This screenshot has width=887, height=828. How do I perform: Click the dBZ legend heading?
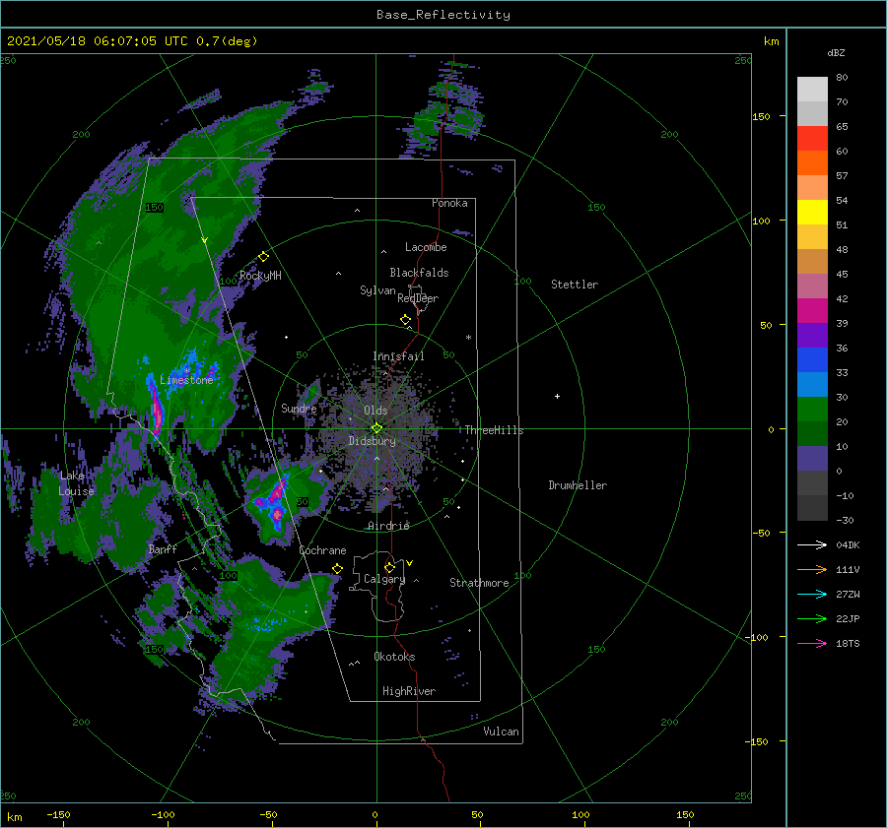[836, 52]
